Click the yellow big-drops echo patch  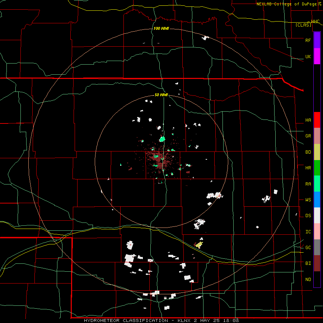click(x=199, y=245)
